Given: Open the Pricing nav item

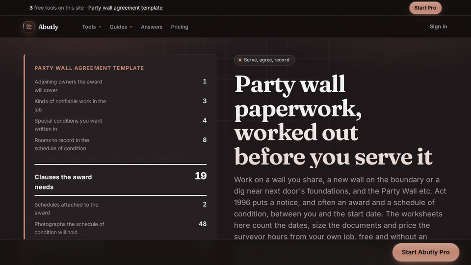Looking at the screenshot, I should 180,26.
